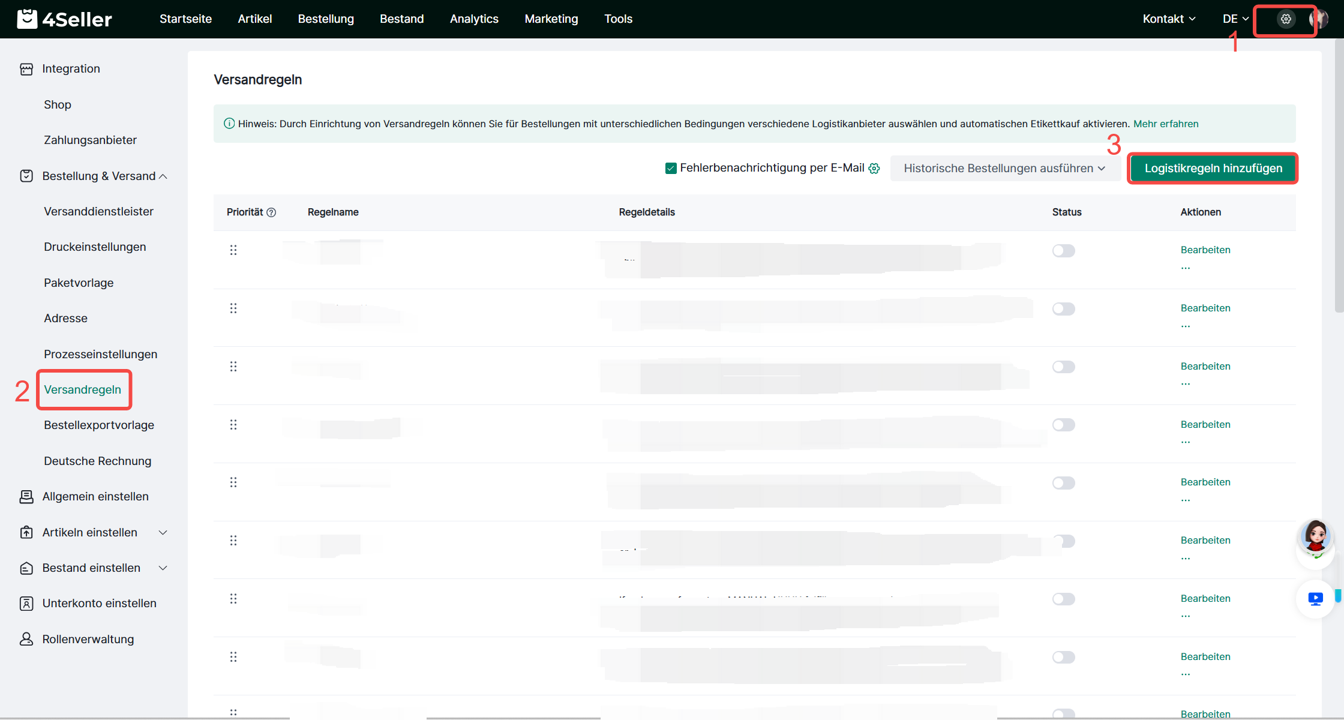
Task: Open settings via top-bar gear icon
Action: click(x=1286, y=19)
